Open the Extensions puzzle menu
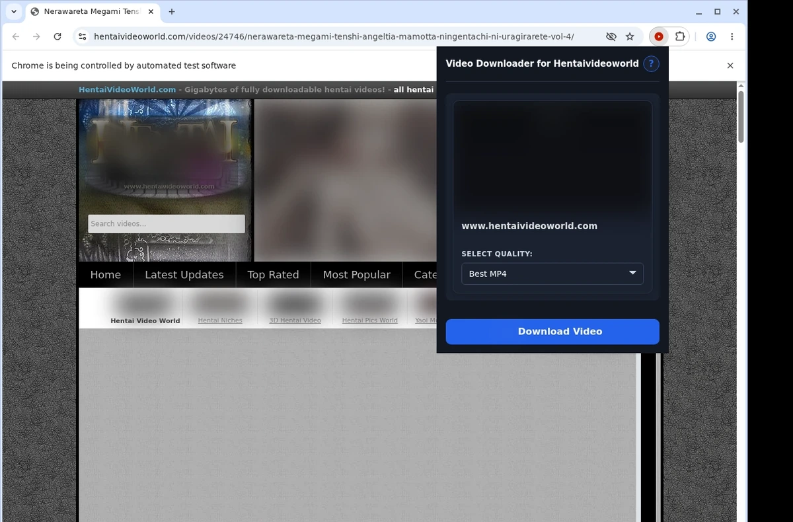793x522 pixels. (x=679, y=37)
